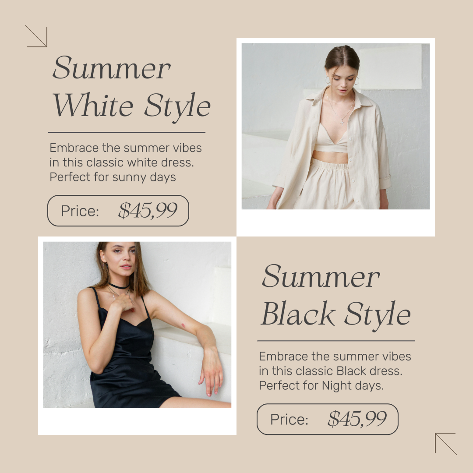Click the $45,99 amount in top price box

tap(148, 210)
